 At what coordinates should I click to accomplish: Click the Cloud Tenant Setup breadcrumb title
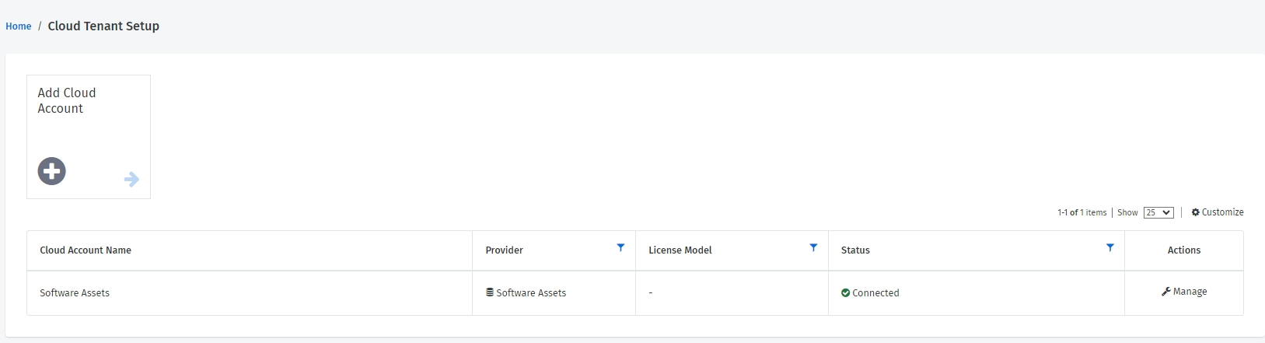pyautogui.click(x=103, y=26)
